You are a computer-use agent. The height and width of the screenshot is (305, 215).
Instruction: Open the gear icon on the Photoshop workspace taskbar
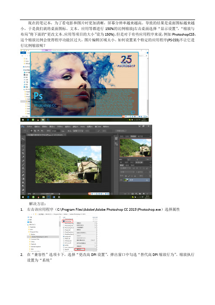(59, 197)
